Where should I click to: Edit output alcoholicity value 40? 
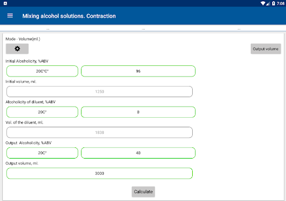coord(138,153)
